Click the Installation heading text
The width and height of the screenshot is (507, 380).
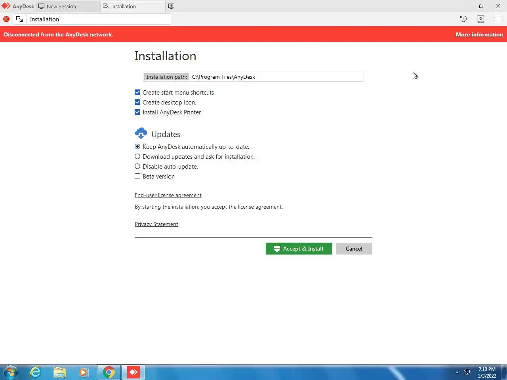point(165,56)
